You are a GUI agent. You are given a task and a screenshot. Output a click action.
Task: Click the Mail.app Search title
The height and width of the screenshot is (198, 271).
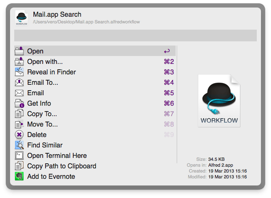[57, 15]
